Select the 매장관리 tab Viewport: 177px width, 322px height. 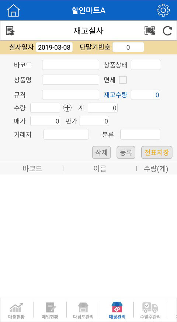tap(117, 310)
